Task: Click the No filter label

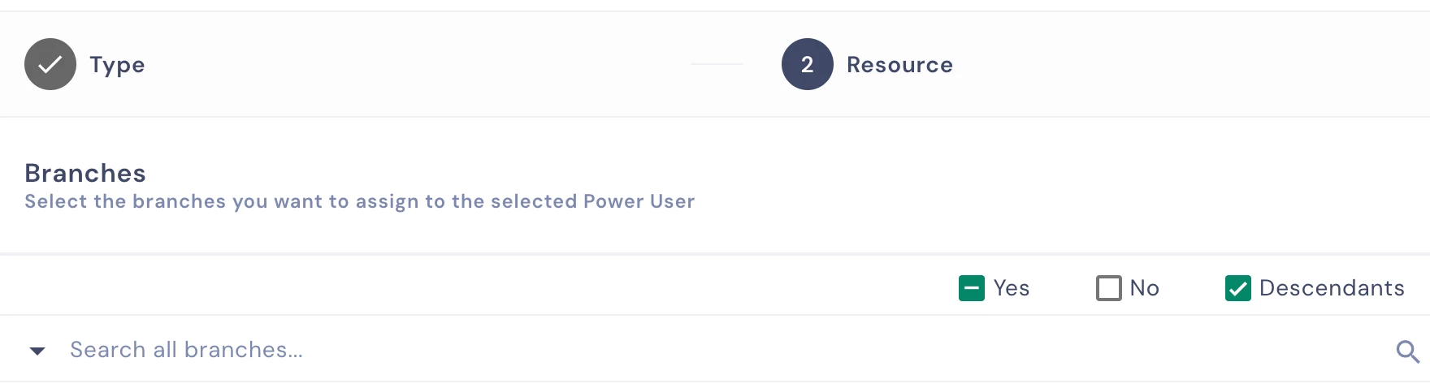Action: coord(1144,288)
